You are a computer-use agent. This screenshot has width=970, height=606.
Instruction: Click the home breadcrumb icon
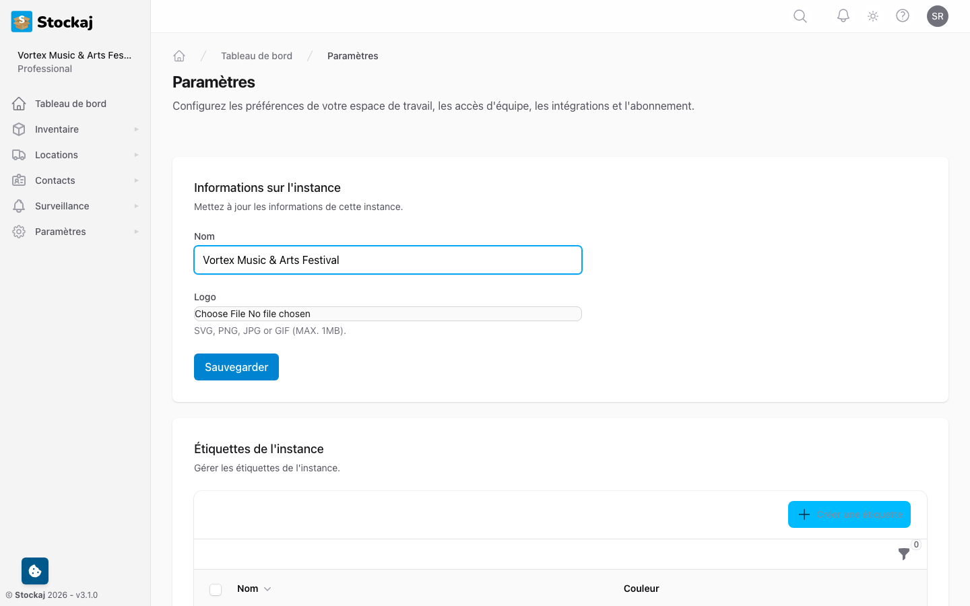(179, 55)
